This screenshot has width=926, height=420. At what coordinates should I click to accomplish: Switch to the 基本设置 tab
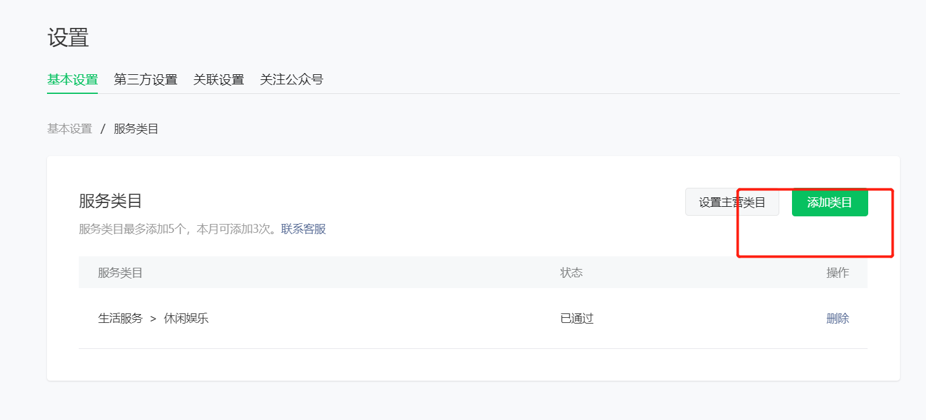tap(72, 80)
